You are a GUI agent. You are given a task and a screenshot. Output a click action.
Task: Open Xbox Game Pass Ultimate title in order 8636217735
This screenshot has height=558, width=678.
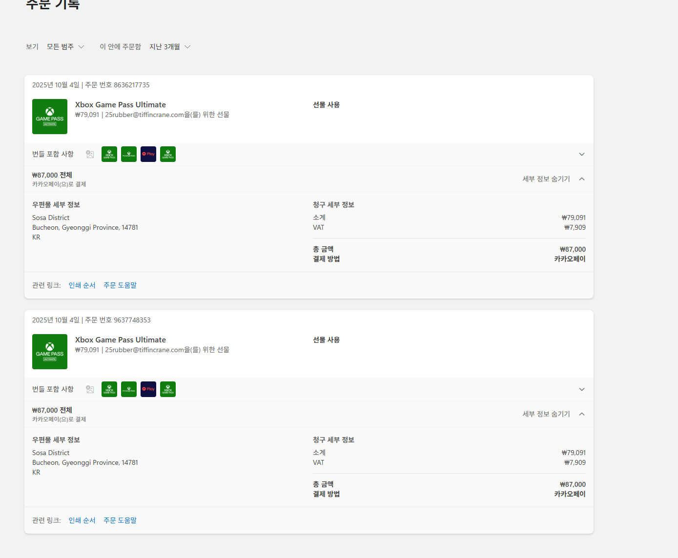(x=121, y=105)
